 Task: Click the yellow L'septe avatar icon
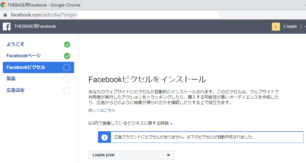coord(276,27)
